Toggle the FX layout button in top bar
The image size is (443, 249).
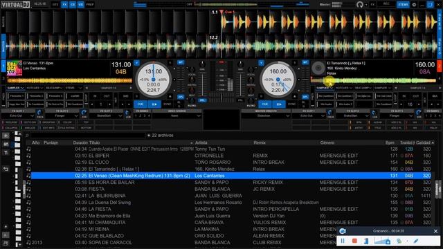64,5
